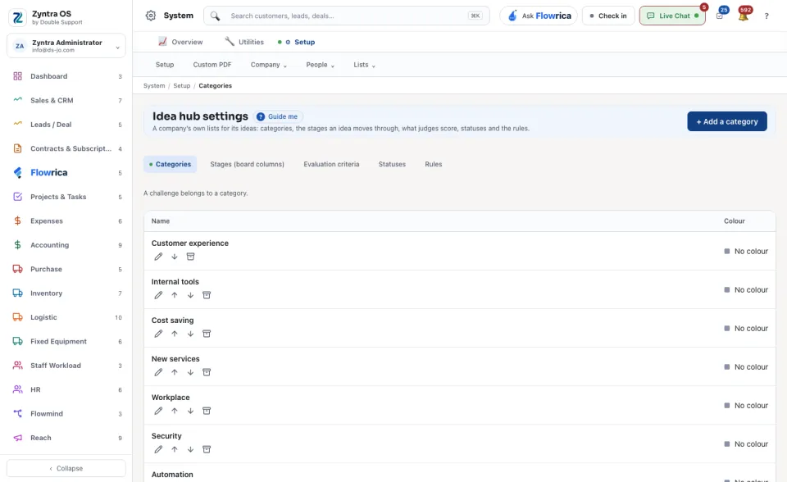
Task: Open Zyntra Administrator account switcher
Action: [x=66, y=46]
